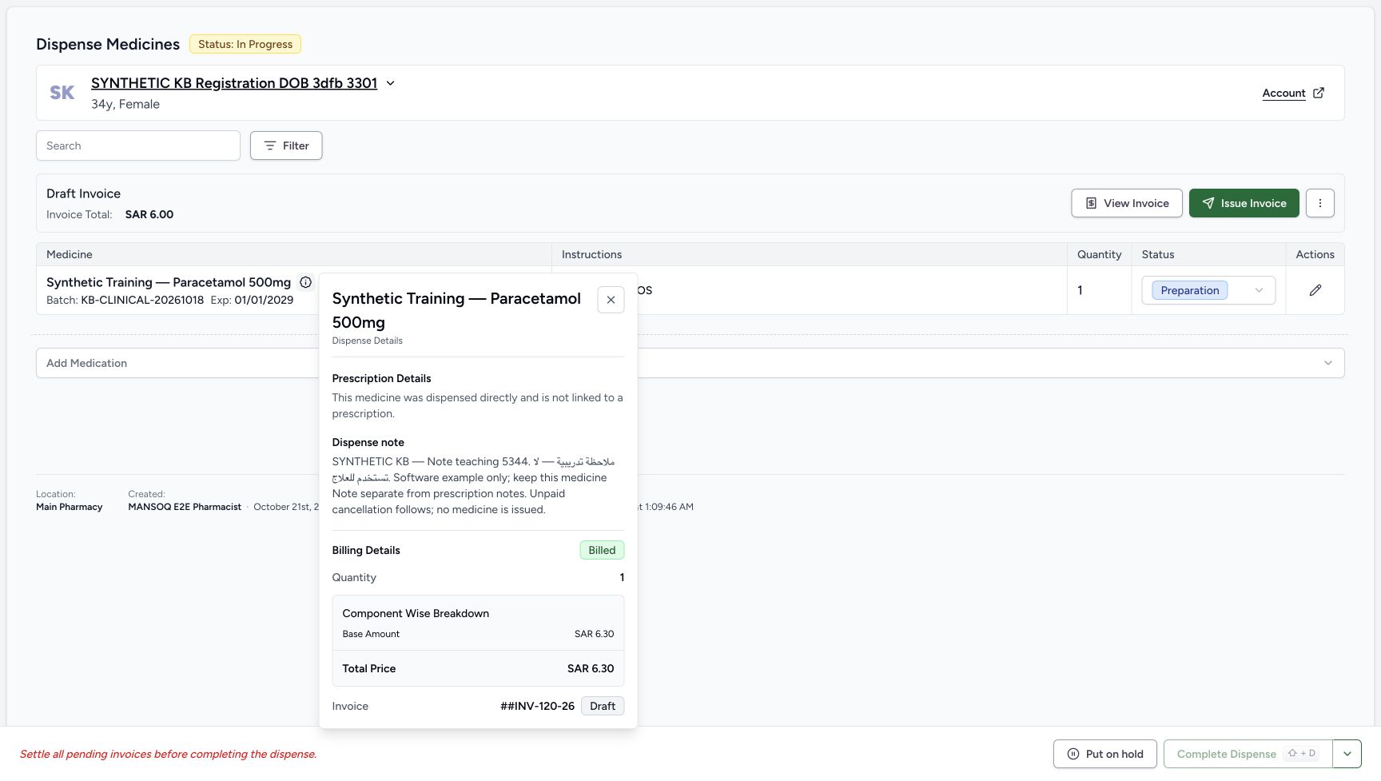Click MANSOQ E2E Pharmacist creator name
The height and width of the screenshot is (781, 1381).
(185, 507)
